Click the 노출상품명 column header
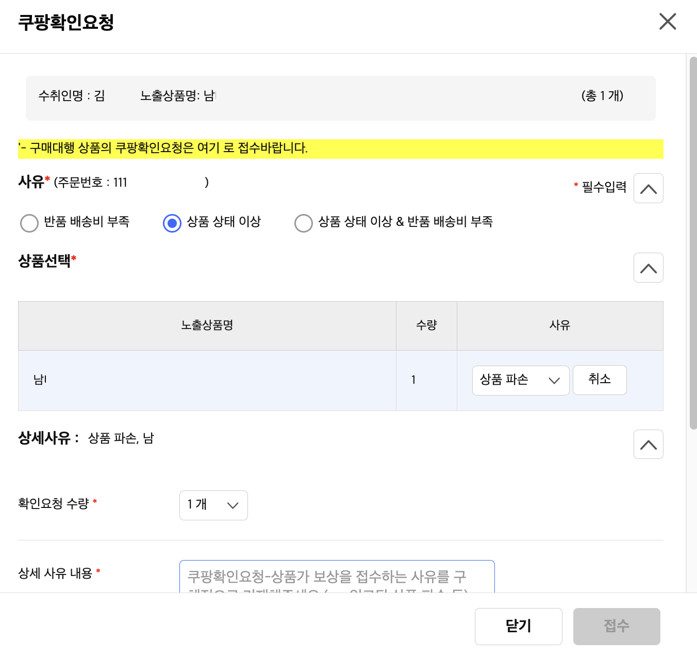Image resolution: width=697 pixels, height=657 pixels. [207, 325]
